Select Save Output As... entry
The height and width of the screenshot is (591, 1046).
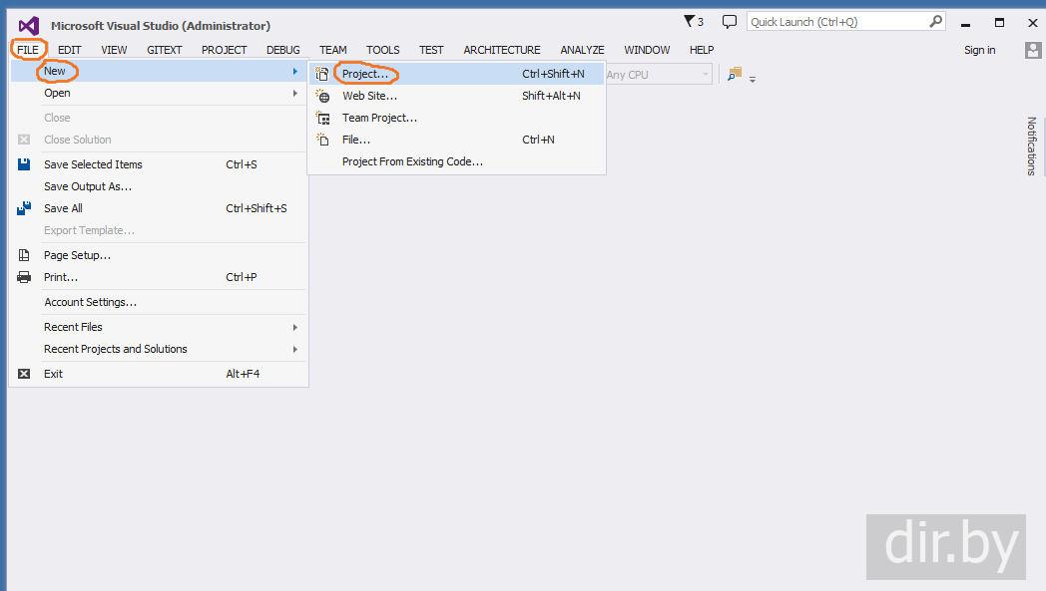click(159, 186)
